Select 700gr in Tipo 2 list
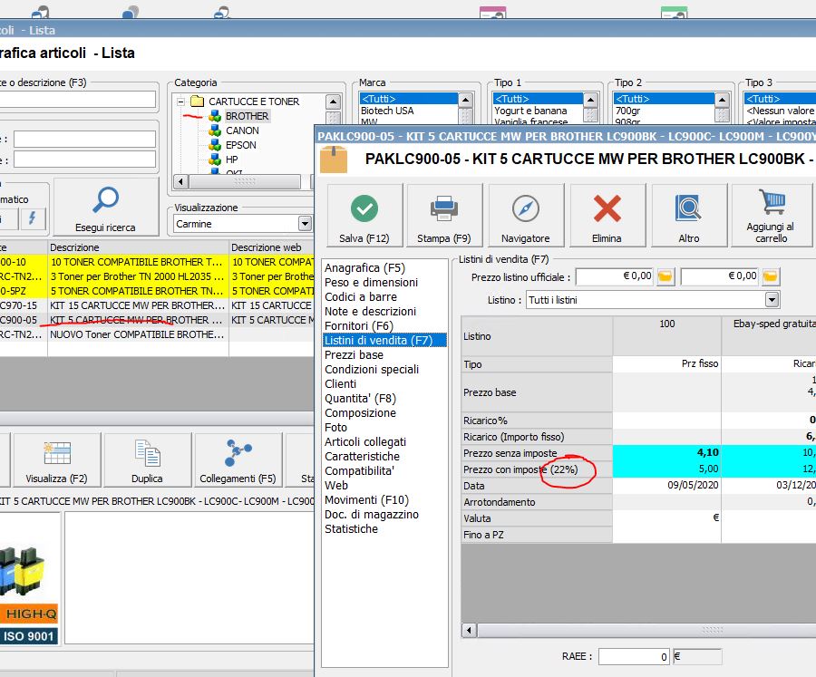 [627, 111]
